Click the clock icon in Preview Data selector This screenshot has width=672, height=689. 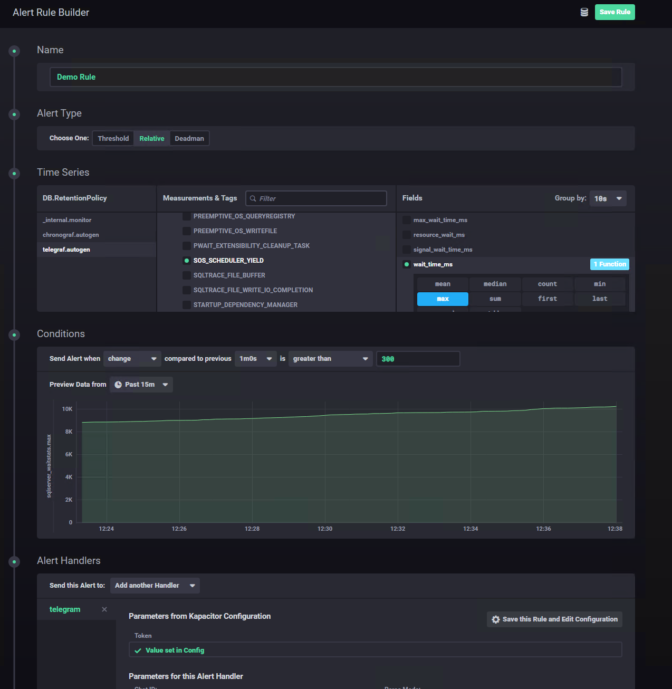118,385
